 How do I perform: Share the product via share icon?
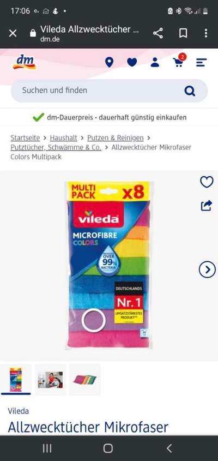(207, 205)
